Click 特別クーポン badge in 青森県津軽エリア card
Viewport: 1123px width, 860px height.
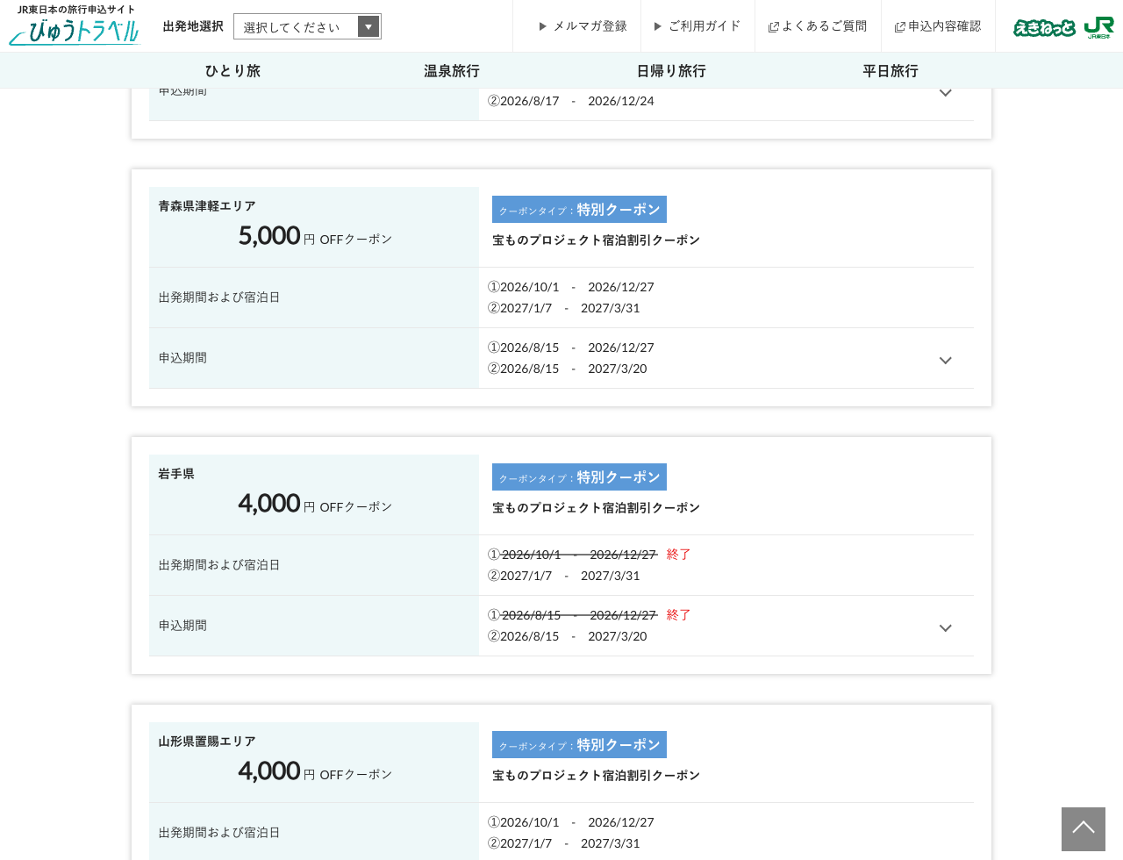[579, 210]
